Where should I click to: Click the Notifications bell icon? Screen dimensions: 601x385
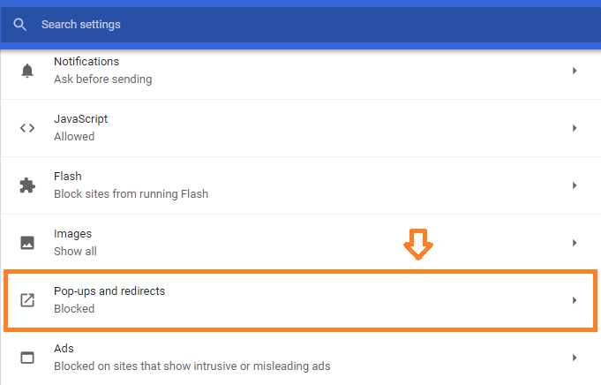tap(27, 71)
